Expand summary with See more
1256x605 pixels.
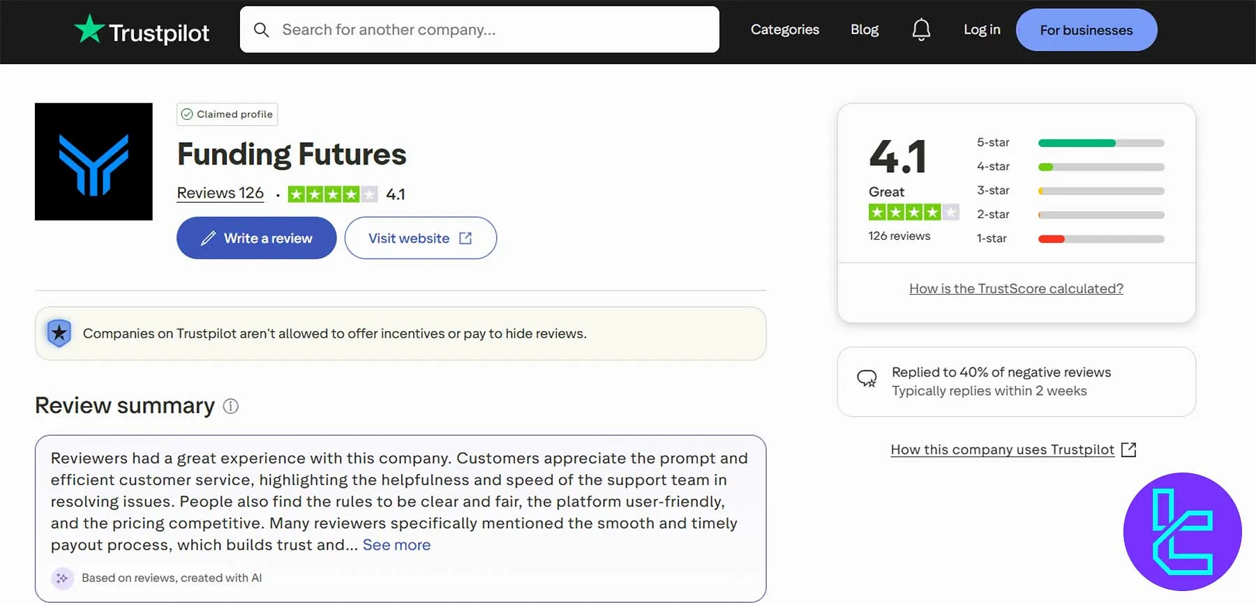(396, 545)
